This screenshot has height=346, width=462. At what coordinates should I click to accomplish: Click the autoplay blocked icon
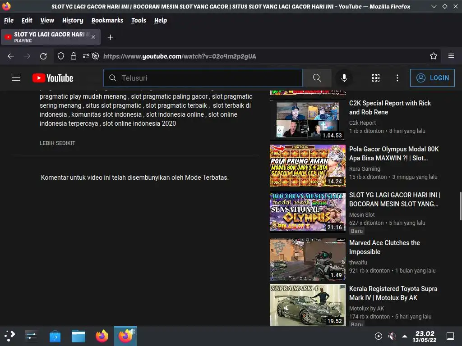click(95, 56)
